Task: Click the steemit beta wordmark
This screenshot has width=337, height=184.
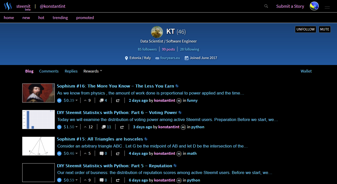Action: (23, 7)
